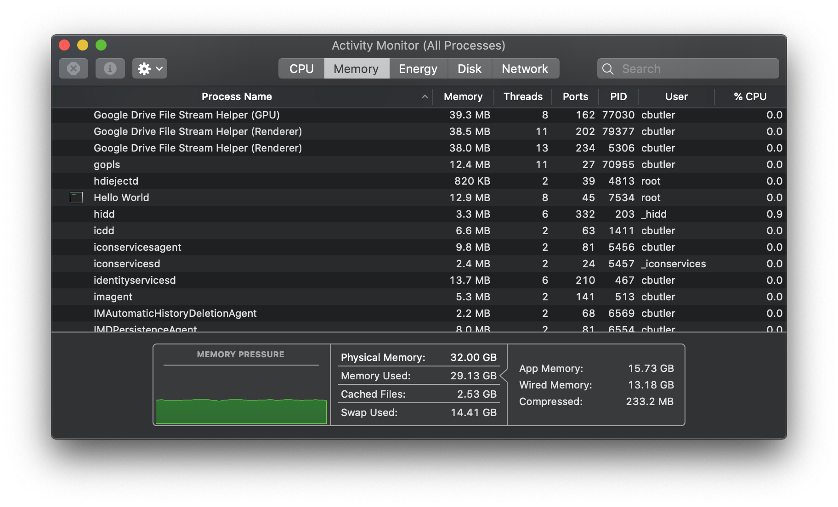Select the icdd process
This screenshot has height=507, width=838.
pos(419,231)
